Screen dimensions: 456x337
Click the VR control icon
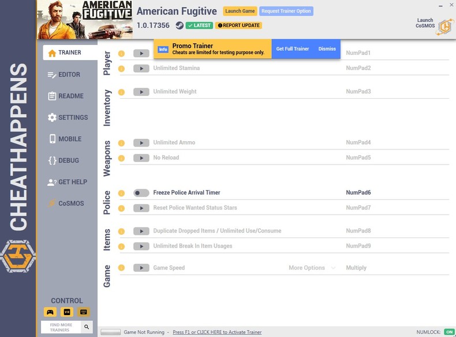[x=67, y=312]
